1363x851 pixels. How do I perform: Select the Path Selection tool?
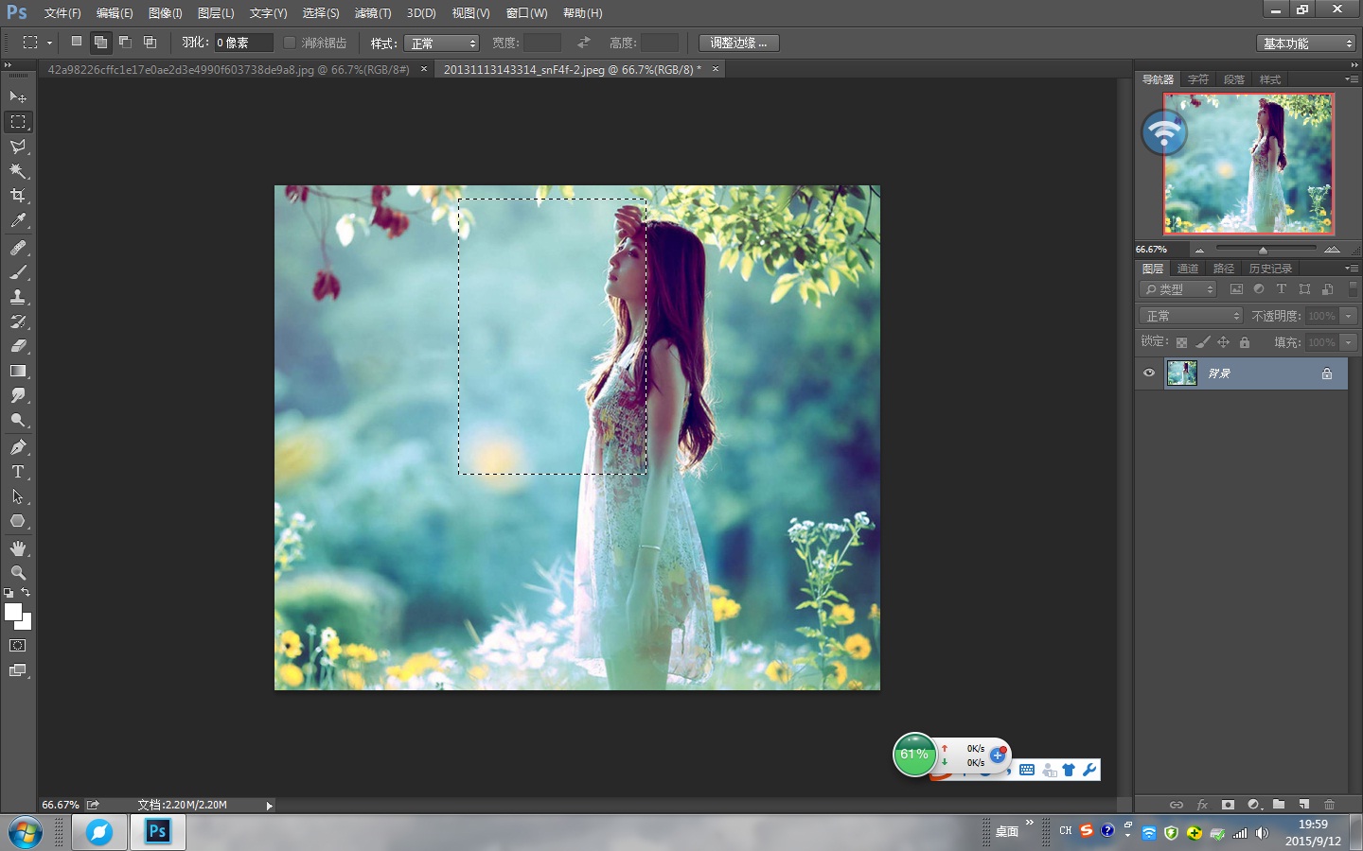(x=18, y=496)
